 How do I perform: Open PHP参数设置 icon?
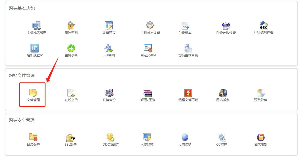[226, 26]
